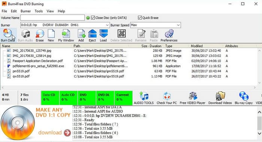Open the File menu
262x142 pixels.
coord(4,11)
